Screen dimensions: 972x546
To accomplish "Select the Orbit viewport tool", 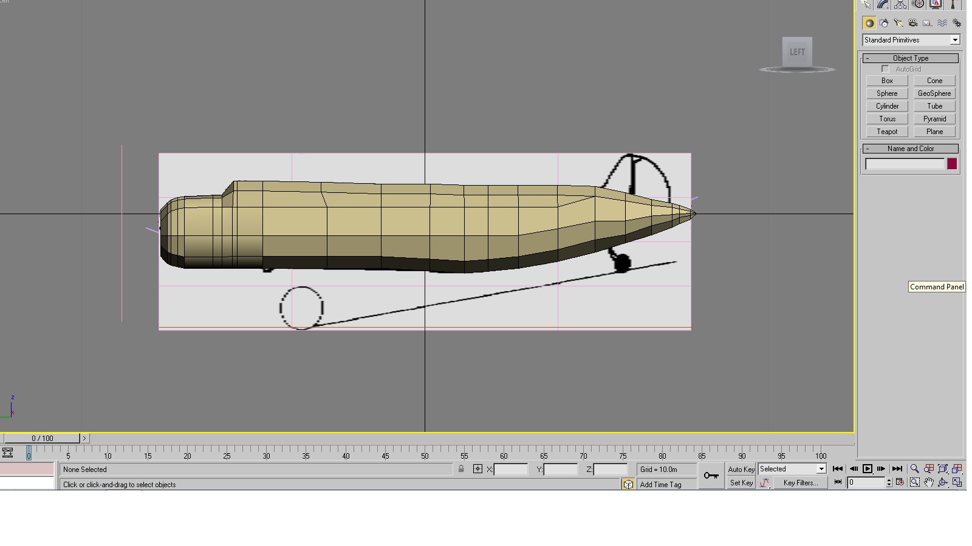I will click(943, 482).
